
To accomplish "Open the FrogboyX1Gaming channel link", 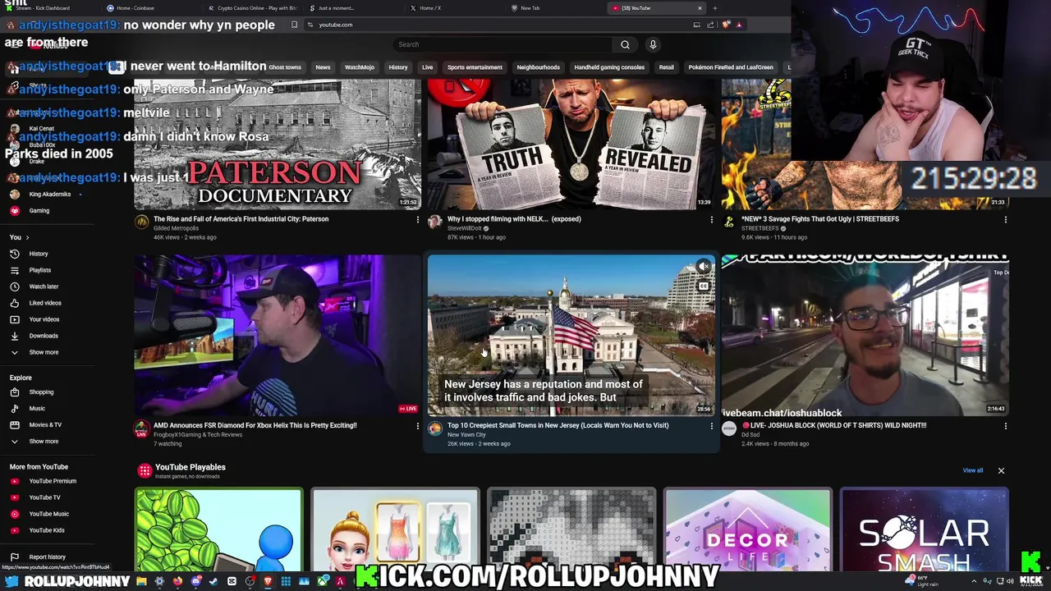I will (x=198, y=434).
